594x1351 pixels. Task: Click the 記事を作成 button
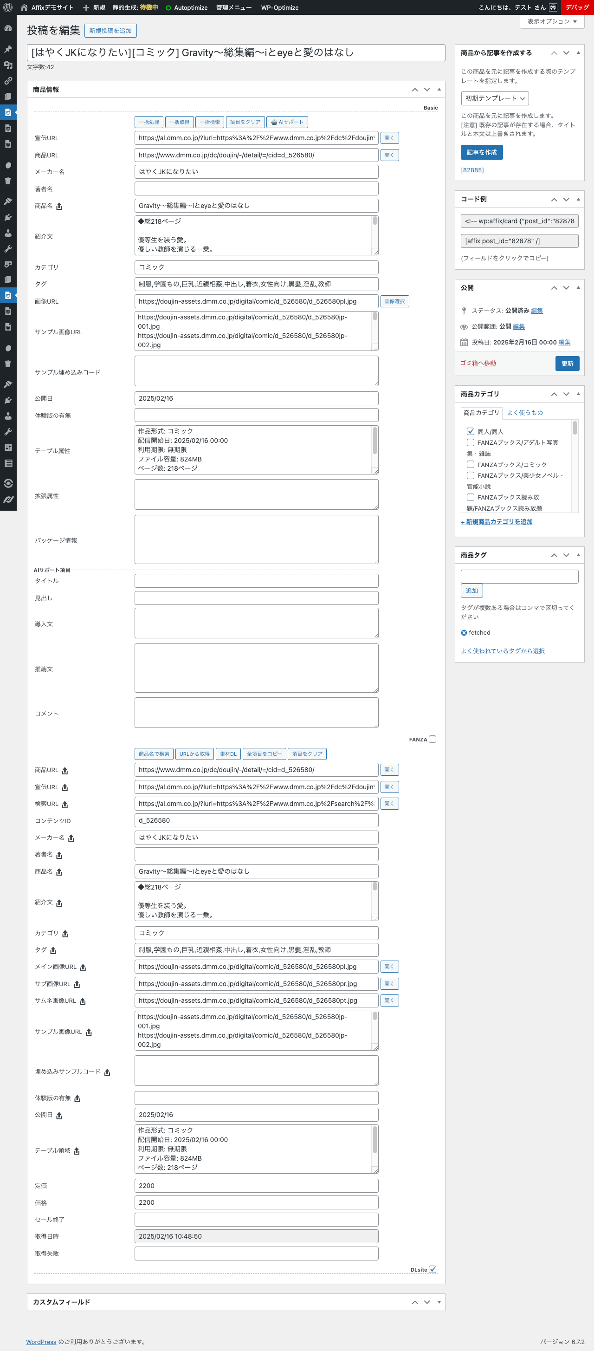pos(482,153)
